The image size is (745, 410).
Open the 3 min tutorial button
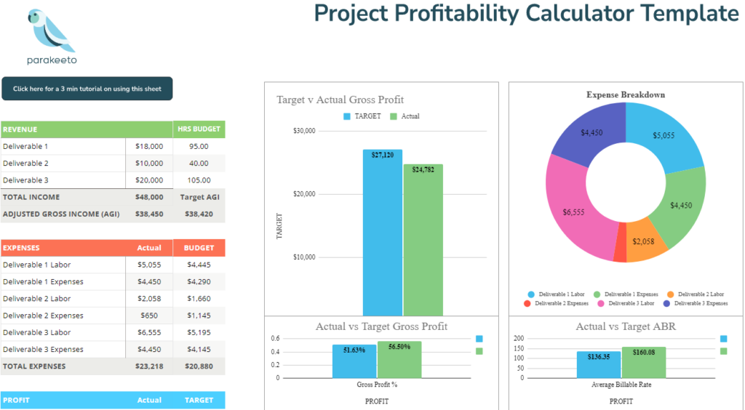[87, 89]
